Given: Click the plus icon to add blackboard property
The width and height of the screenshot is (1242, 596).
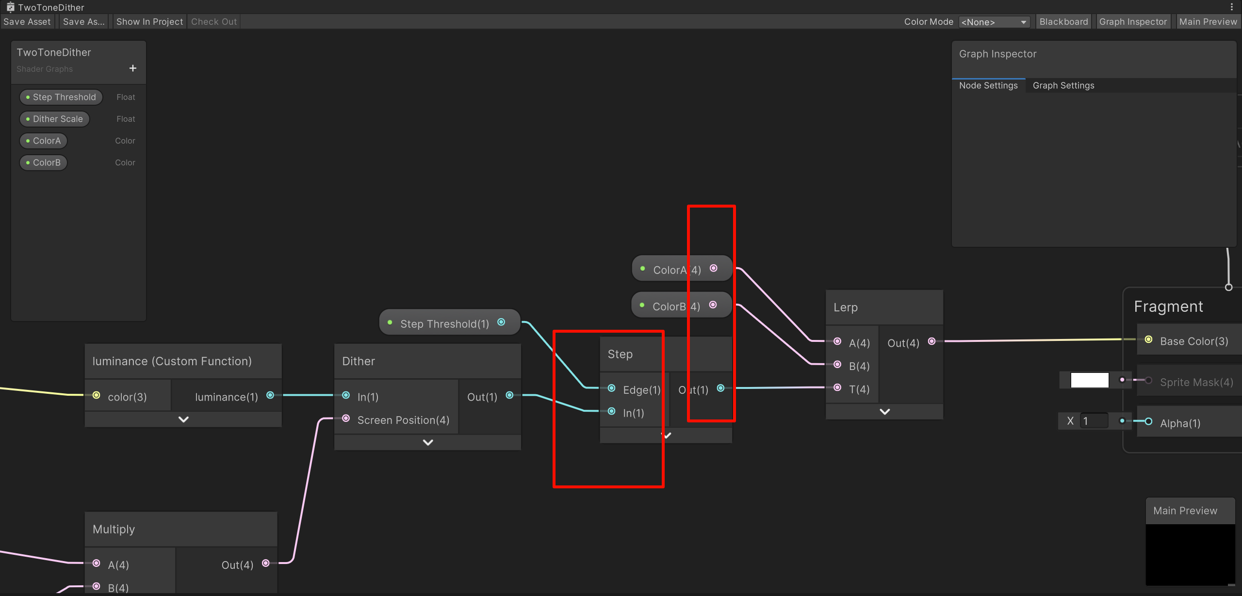Looking at the screenshot, I should coord(132,68).
